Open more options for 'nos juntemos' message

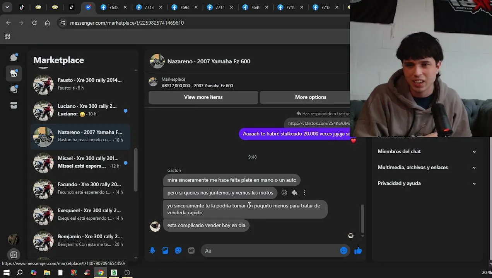click(x=304, y=193)
